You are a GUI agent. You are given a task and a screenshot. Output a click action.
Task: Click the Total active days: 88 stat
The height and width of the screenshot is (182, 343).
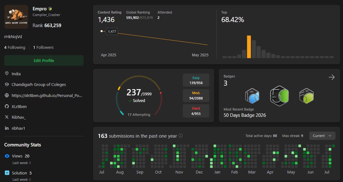coord(261,136)
